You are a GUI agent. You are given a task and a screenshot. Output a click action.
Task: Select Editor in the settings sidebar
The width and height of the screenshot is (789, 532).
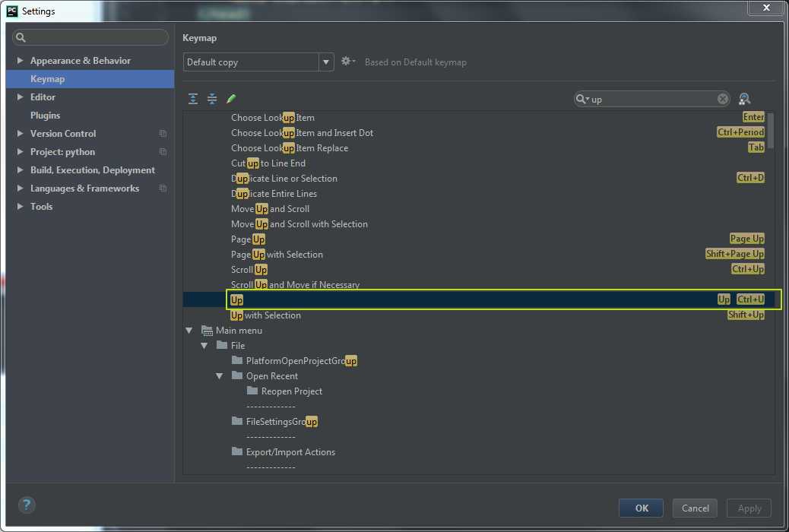pyautogui.click(x=43, y=97)
